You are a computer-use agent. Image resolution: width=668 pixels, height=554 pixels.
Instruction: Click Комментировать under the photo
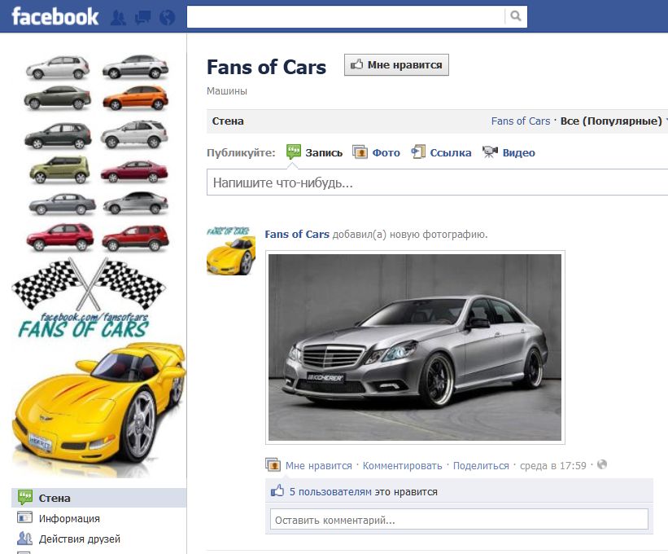402,466
